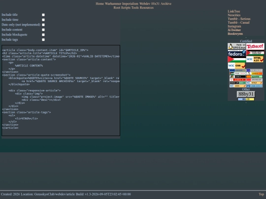Jump to Top via footer link
This screenshot has height=199, width=266.
tap(261, 194)
